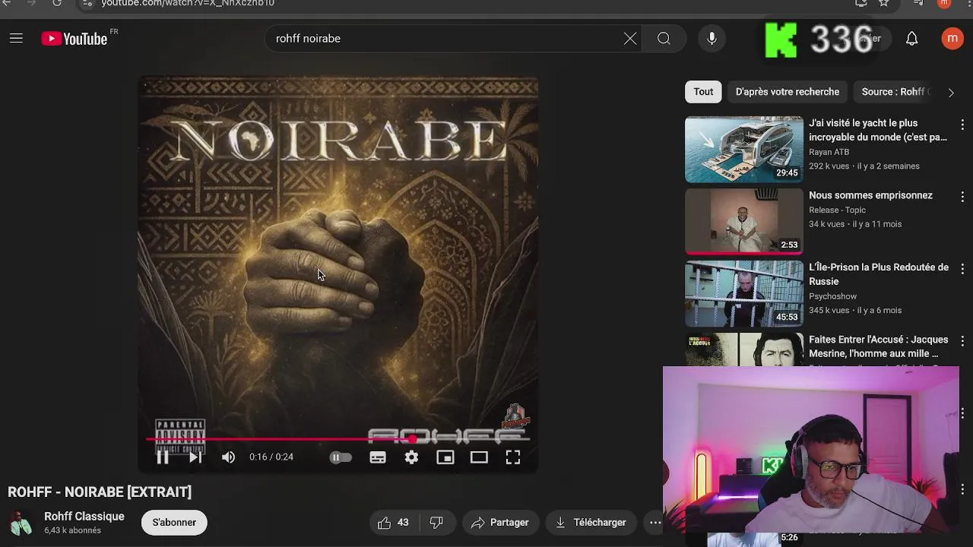Click video title ROHFF - NOIRABE [EXTRAIT]
Screen dimensions: 973x547
[100, 492]
